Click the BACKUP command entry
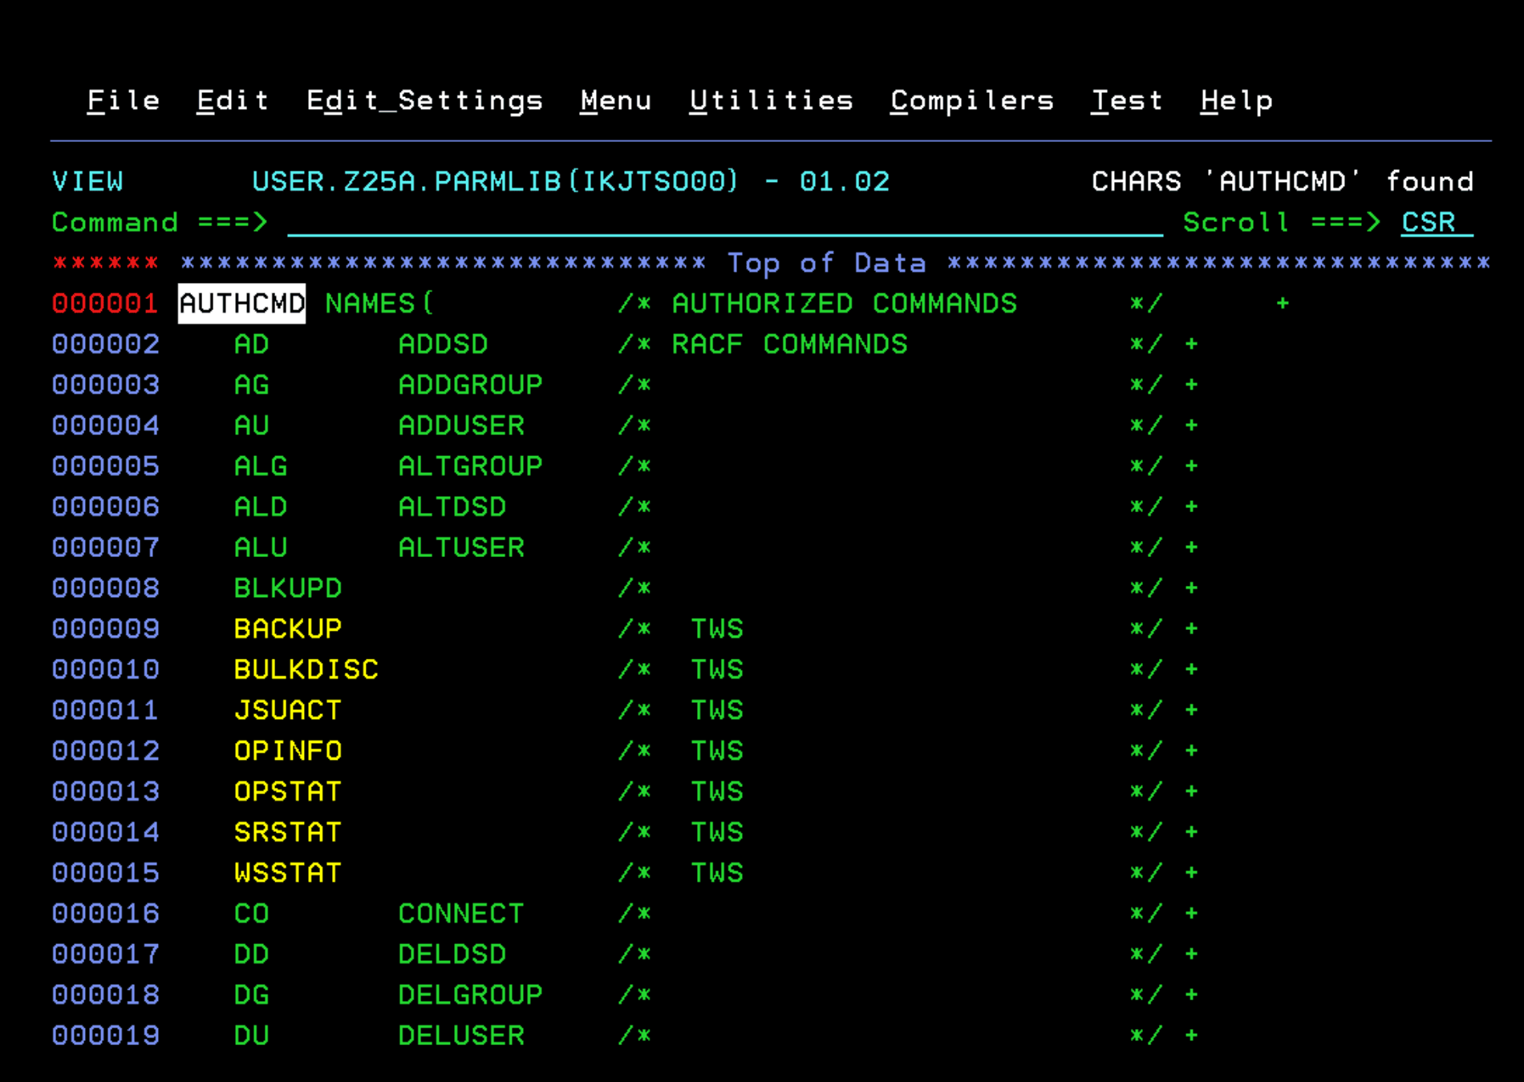The width and height of the screenshot is (1524, 1082). pyautogui.click(x=287, y=629)
